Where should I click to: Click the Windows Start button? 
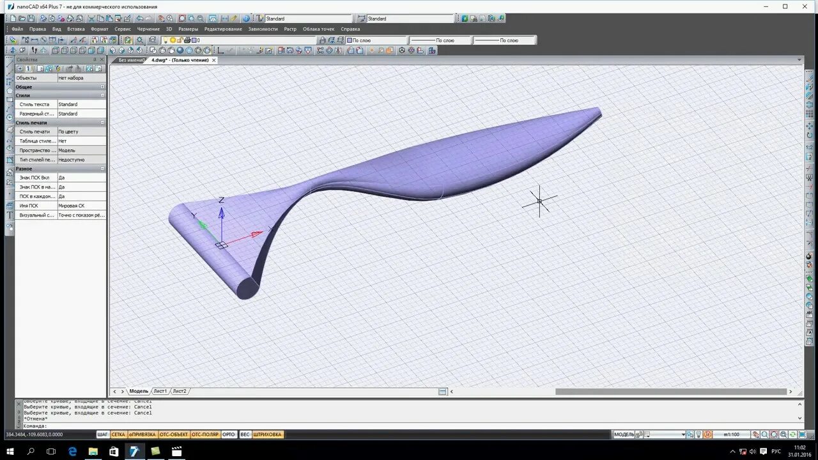10,451
